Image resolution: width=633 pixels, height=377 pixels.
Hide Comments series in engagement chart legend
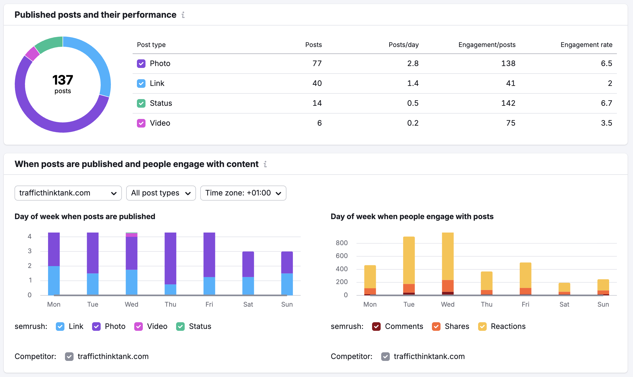point(376,327)
